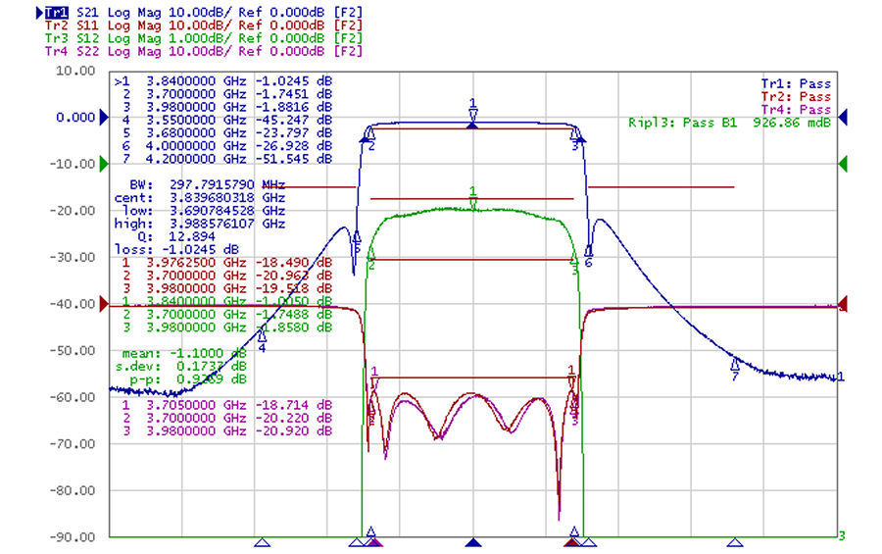
Task: Click green reference level triangle on left edge
Action: click(x=104, y=163)
